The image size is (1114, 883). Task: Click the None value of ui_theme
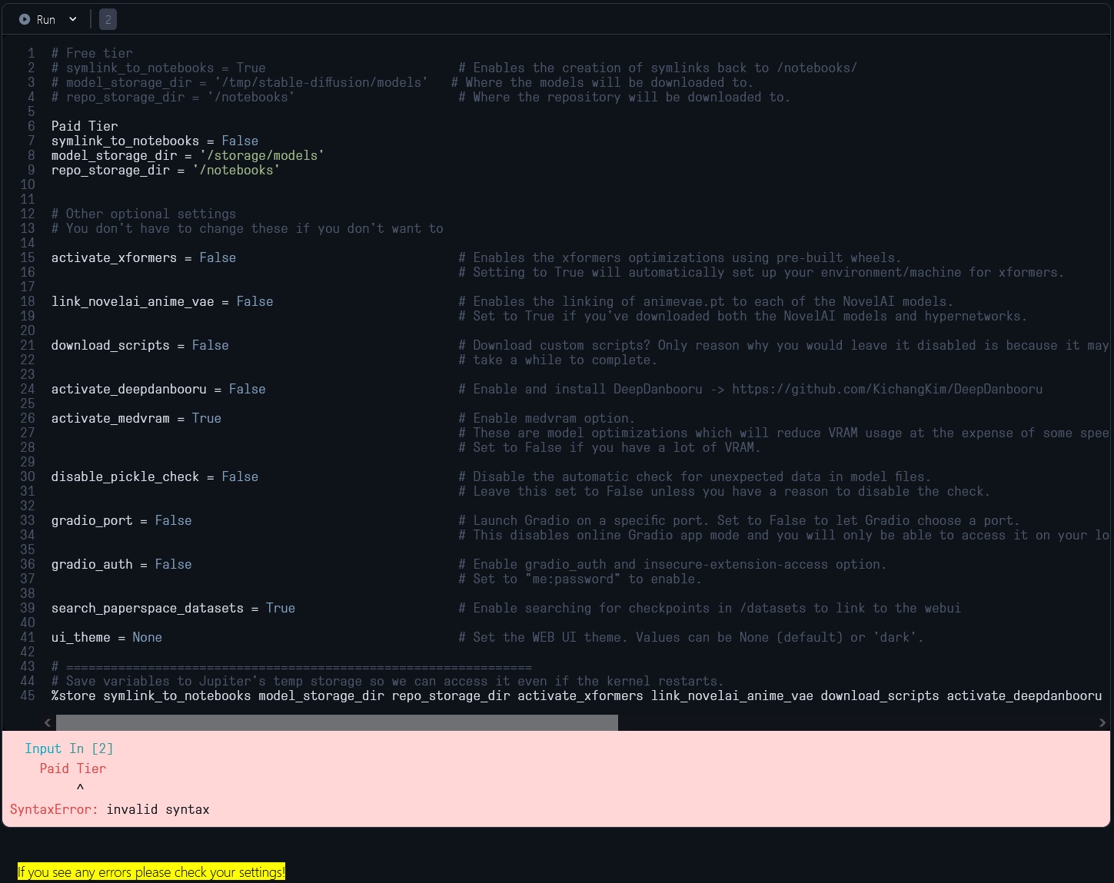[147, 637]
